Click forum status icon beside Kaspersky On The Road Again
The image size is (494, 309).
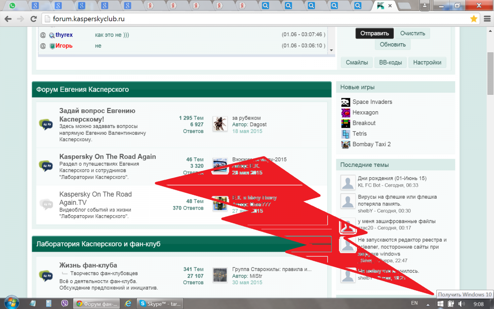click(x=46, y=166)
